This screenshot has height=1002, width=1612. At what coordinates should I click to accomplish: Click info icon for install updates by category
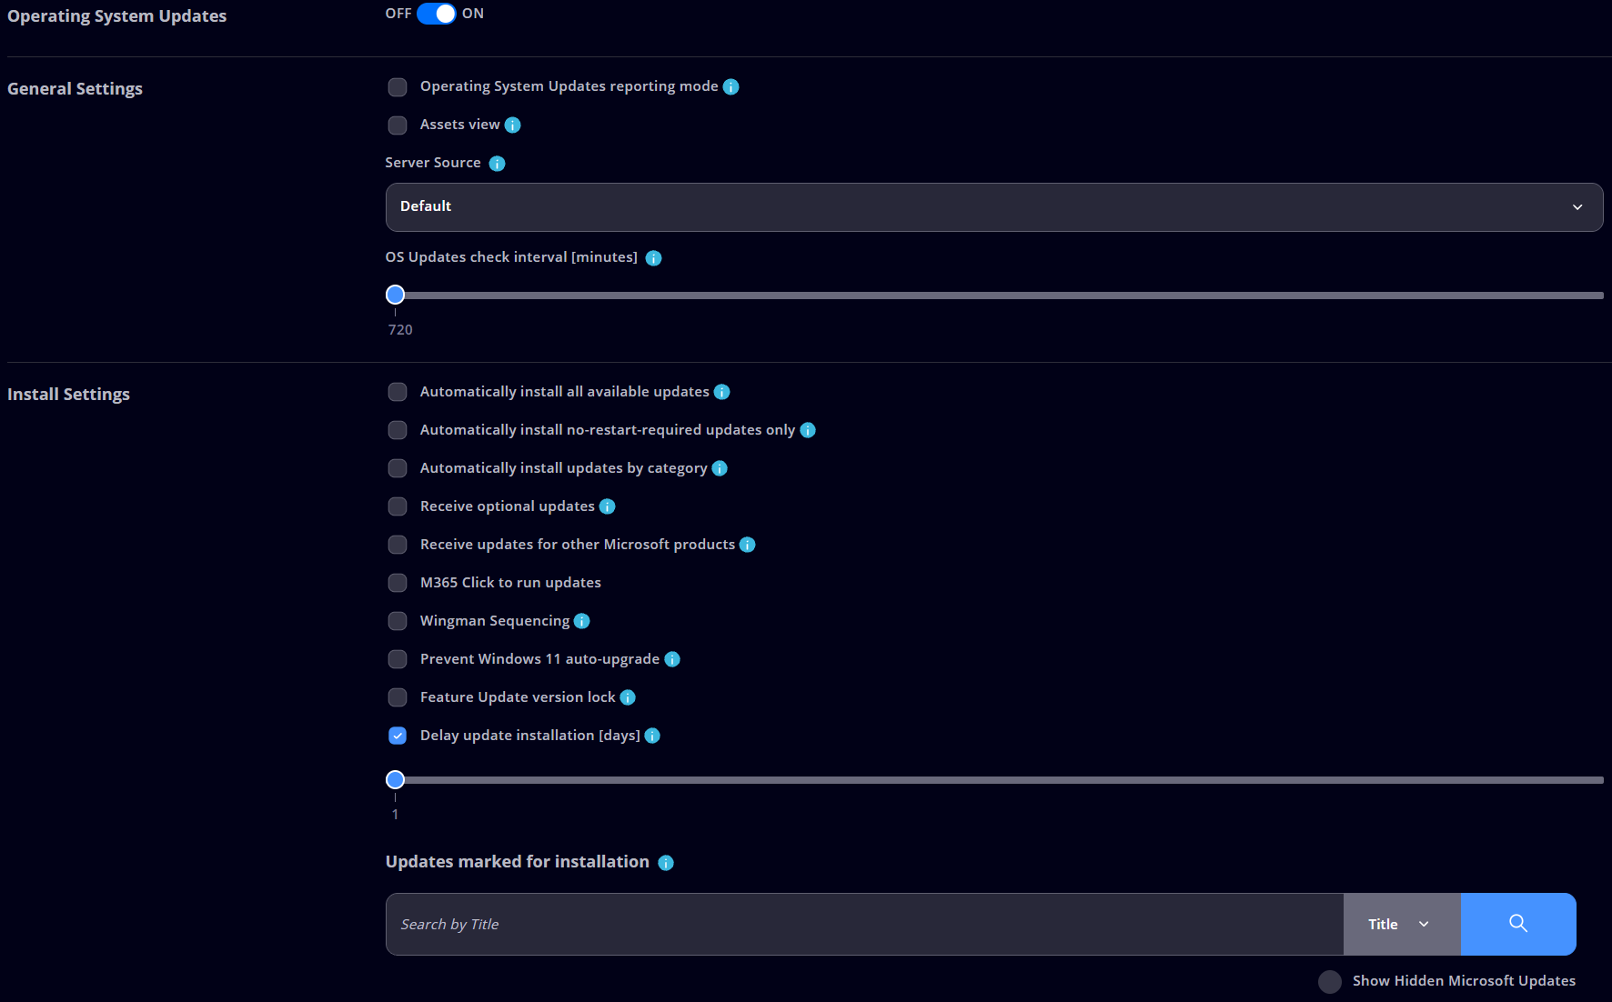tap(720, 468)
